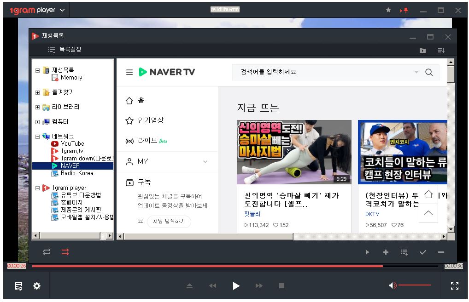The height and width of the screenshot is (302, 469).
Task: Click the floating scroll-to-top arrow
Action: (x=428, y=213)
